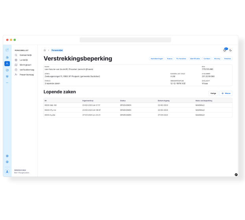
Task: Open the Gemeentelijk search menu item
Action: click(x=26, y=55)
